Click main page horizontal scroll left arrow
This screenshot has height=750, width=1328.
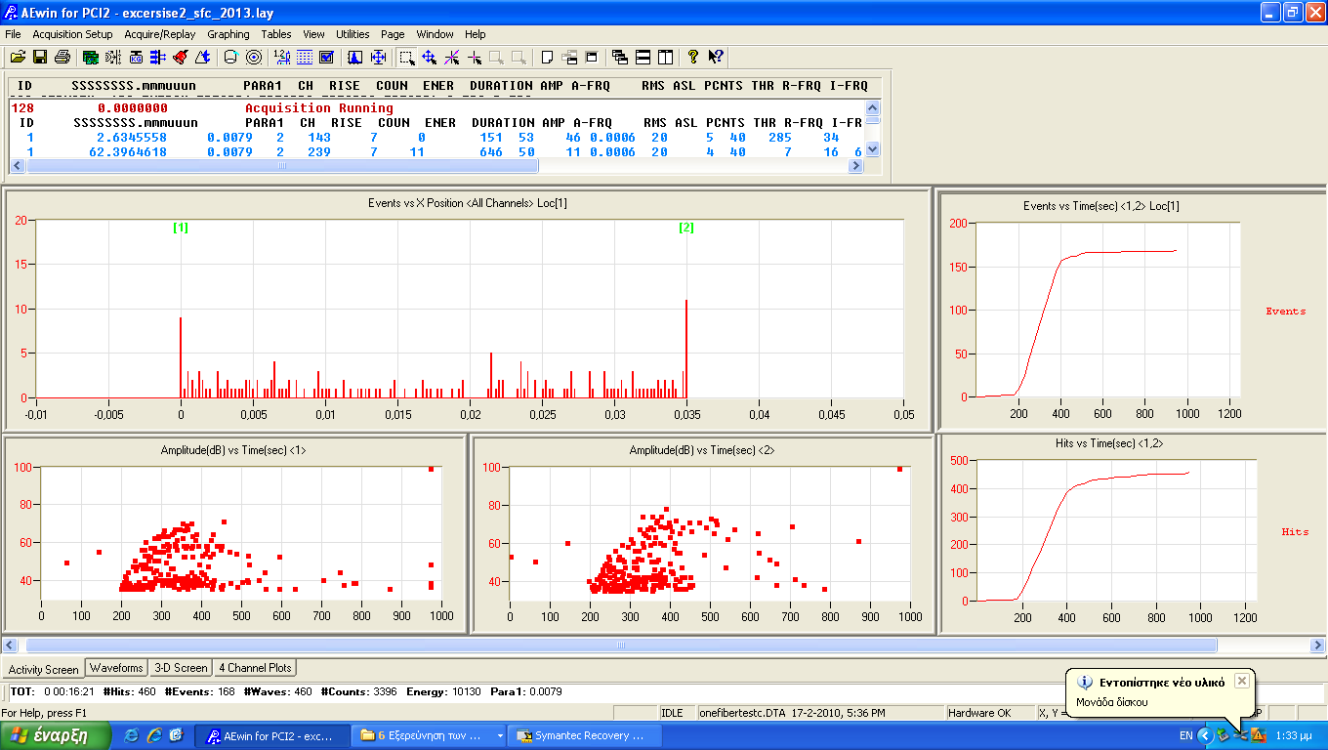point(10,646)
